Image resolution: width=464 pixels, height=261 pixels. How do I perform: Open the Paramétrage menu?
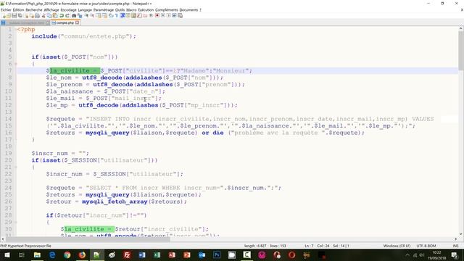pos(104,9)
